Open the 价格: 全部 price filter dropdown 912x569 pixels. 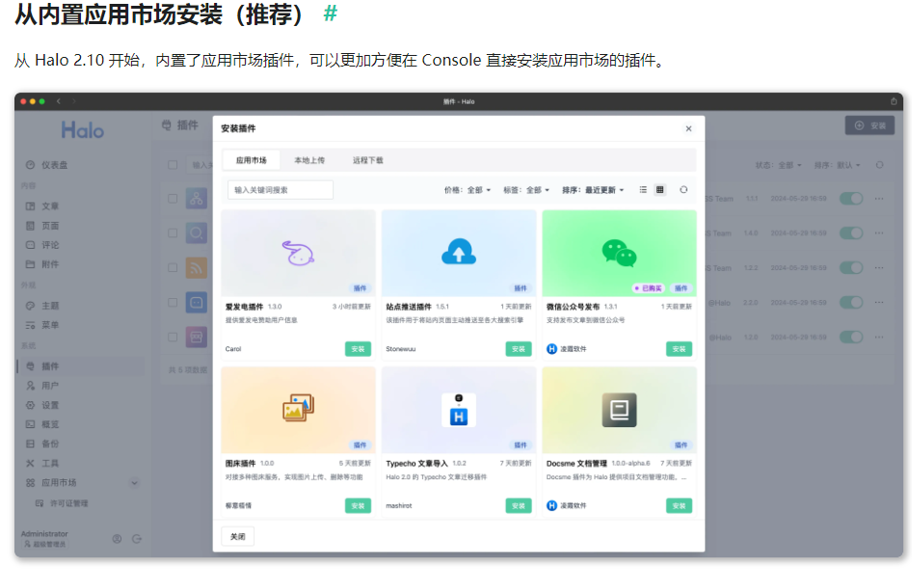coord(468,190)
